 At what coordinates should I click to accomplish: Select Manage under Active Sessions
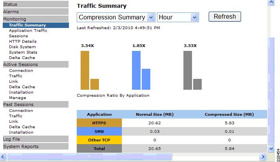(x=18, y=98)
